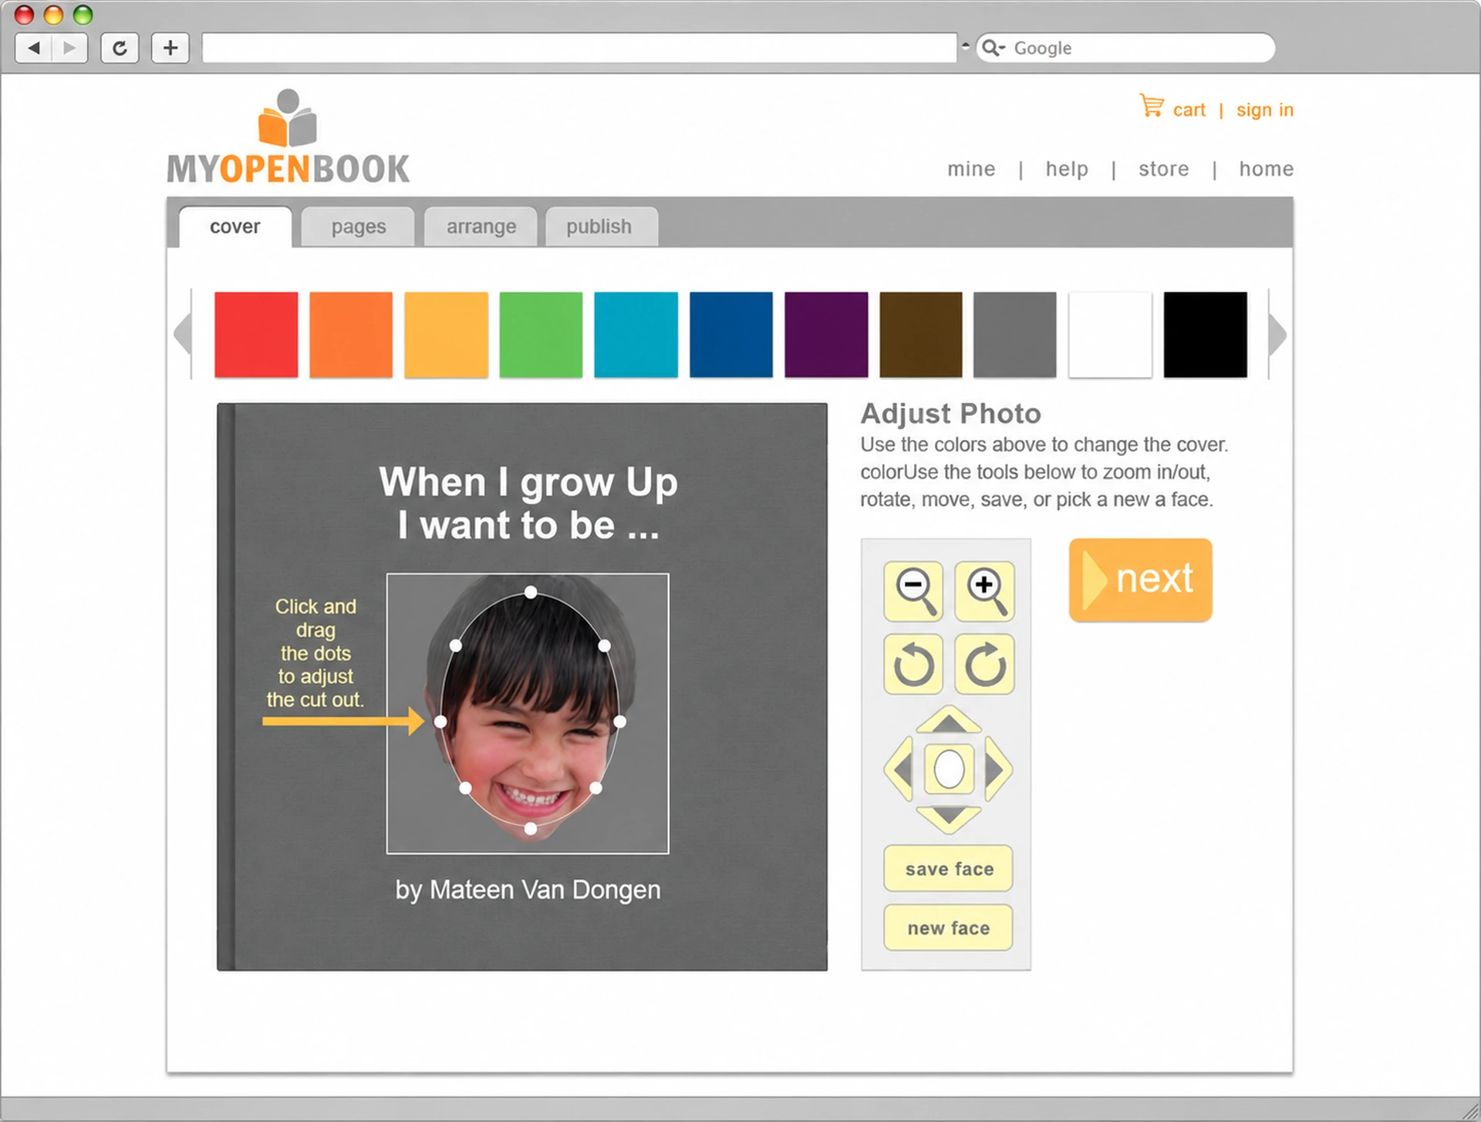Add a new tab with plus button
This screenshot has width=1481, height=1122.
tap(170, 48)
